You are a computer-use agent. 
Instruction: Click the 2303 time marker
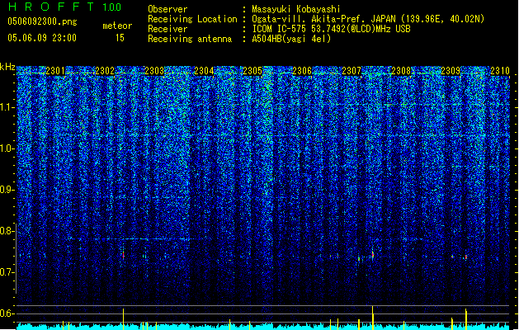point(154,71)
